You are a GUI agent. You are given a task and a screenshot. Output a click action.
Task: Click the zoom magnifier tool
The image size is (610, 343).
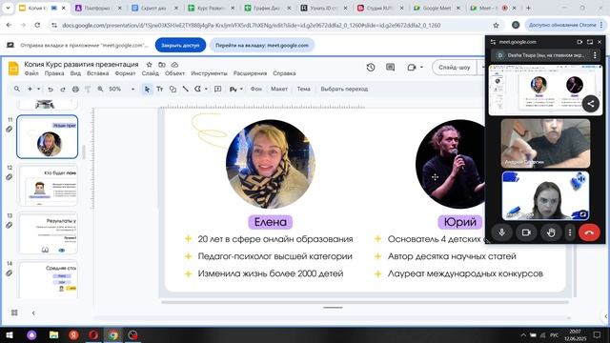pos(100,89)
